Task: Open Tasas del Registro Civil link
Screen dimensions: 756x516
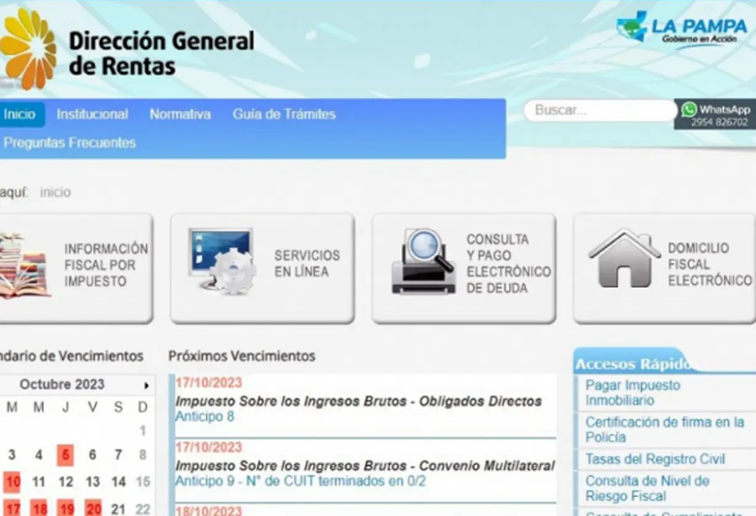Action: coord(655,459)
